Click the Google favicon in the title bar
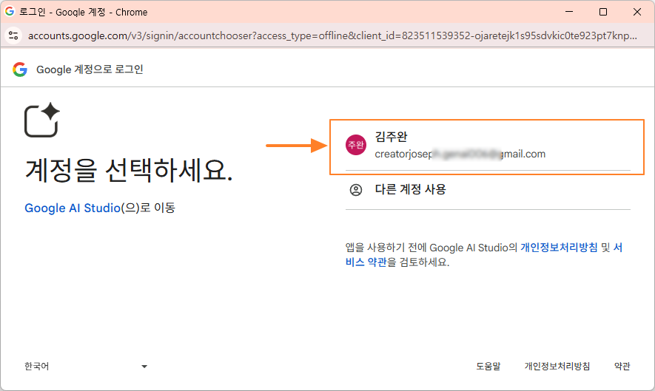Screen dimensions: 655x391 coord(10,11)
